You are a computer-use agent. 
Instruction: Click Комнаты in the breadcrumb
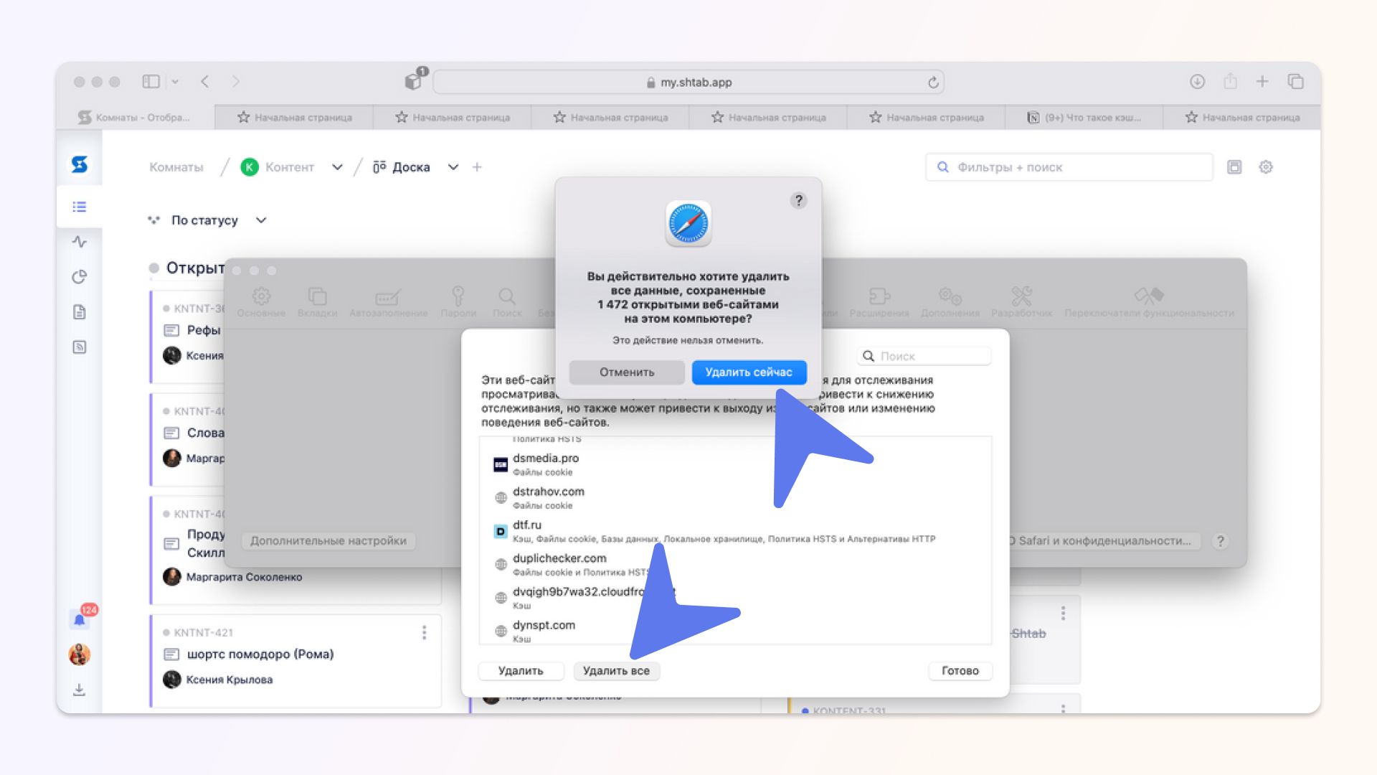coord(176,167)
